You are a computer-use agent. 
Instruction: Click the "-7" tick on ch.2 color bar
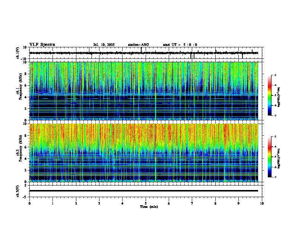[275, 177]
